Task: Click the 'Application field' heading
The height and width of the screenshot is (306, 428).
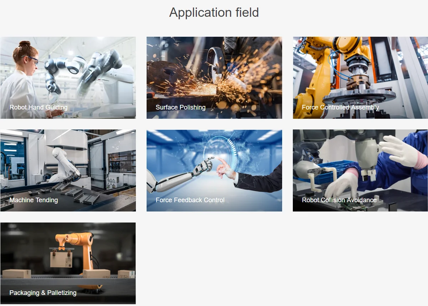Action: pyautogui.click(x=214, y=12)
